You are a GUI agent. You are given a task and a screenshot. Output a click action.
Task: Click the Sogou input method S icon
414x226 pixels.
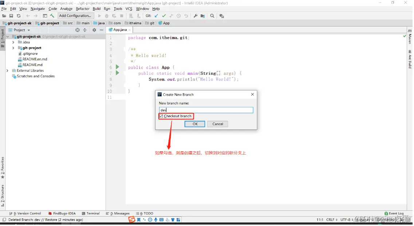click(132, 219)
